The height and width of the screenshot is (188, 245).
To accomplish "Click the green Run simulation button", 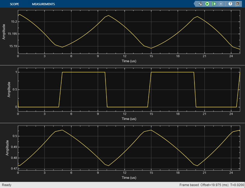I will pos(207,4).
